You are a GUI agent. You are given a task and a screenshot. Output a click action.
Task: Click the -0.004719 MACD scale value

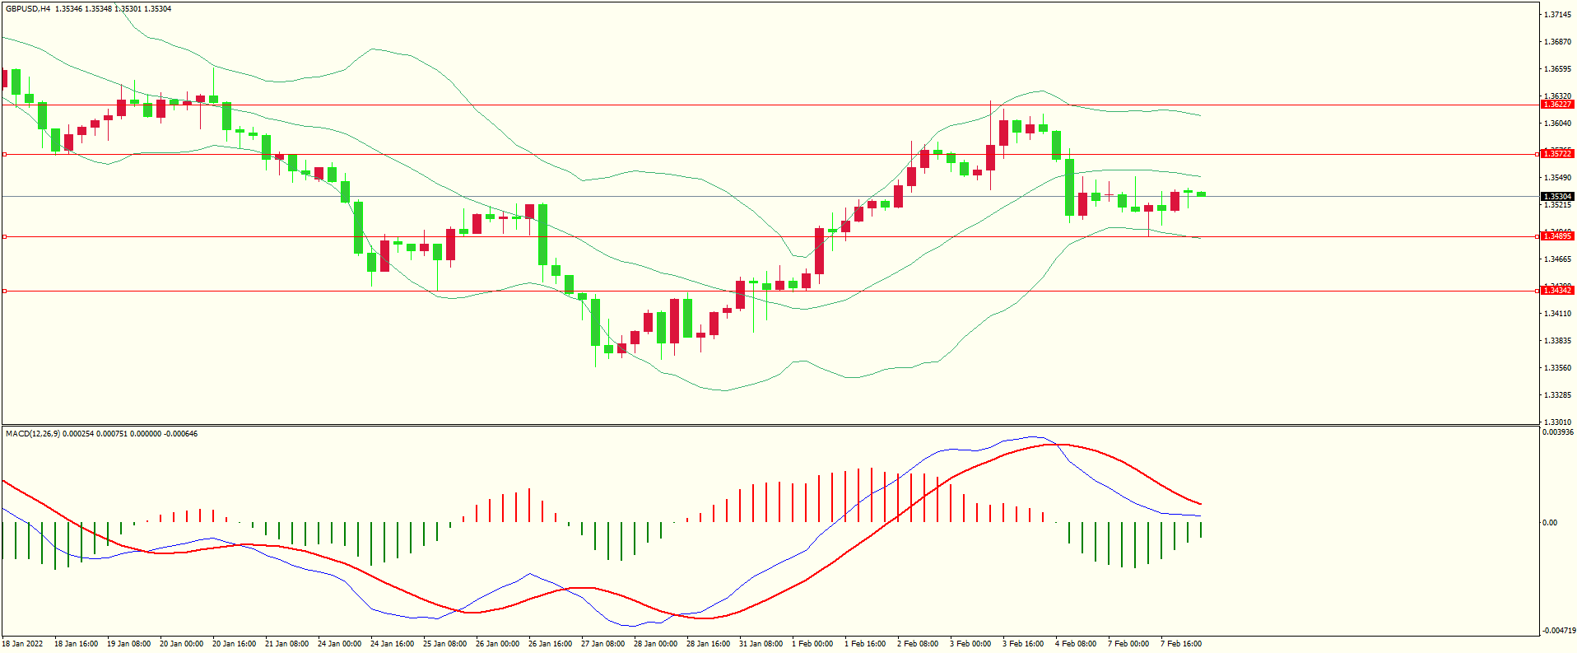click(x=1557, y=631)
